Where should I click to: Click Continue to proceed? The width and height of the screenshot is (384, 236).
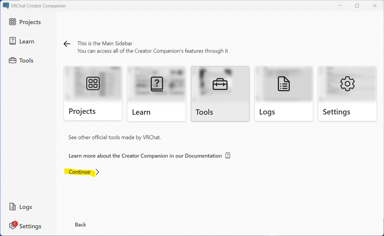[80, 172]
